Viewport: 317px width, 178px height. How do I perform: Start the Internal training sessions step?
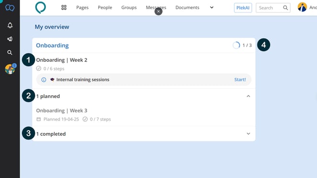pos(240,79)
